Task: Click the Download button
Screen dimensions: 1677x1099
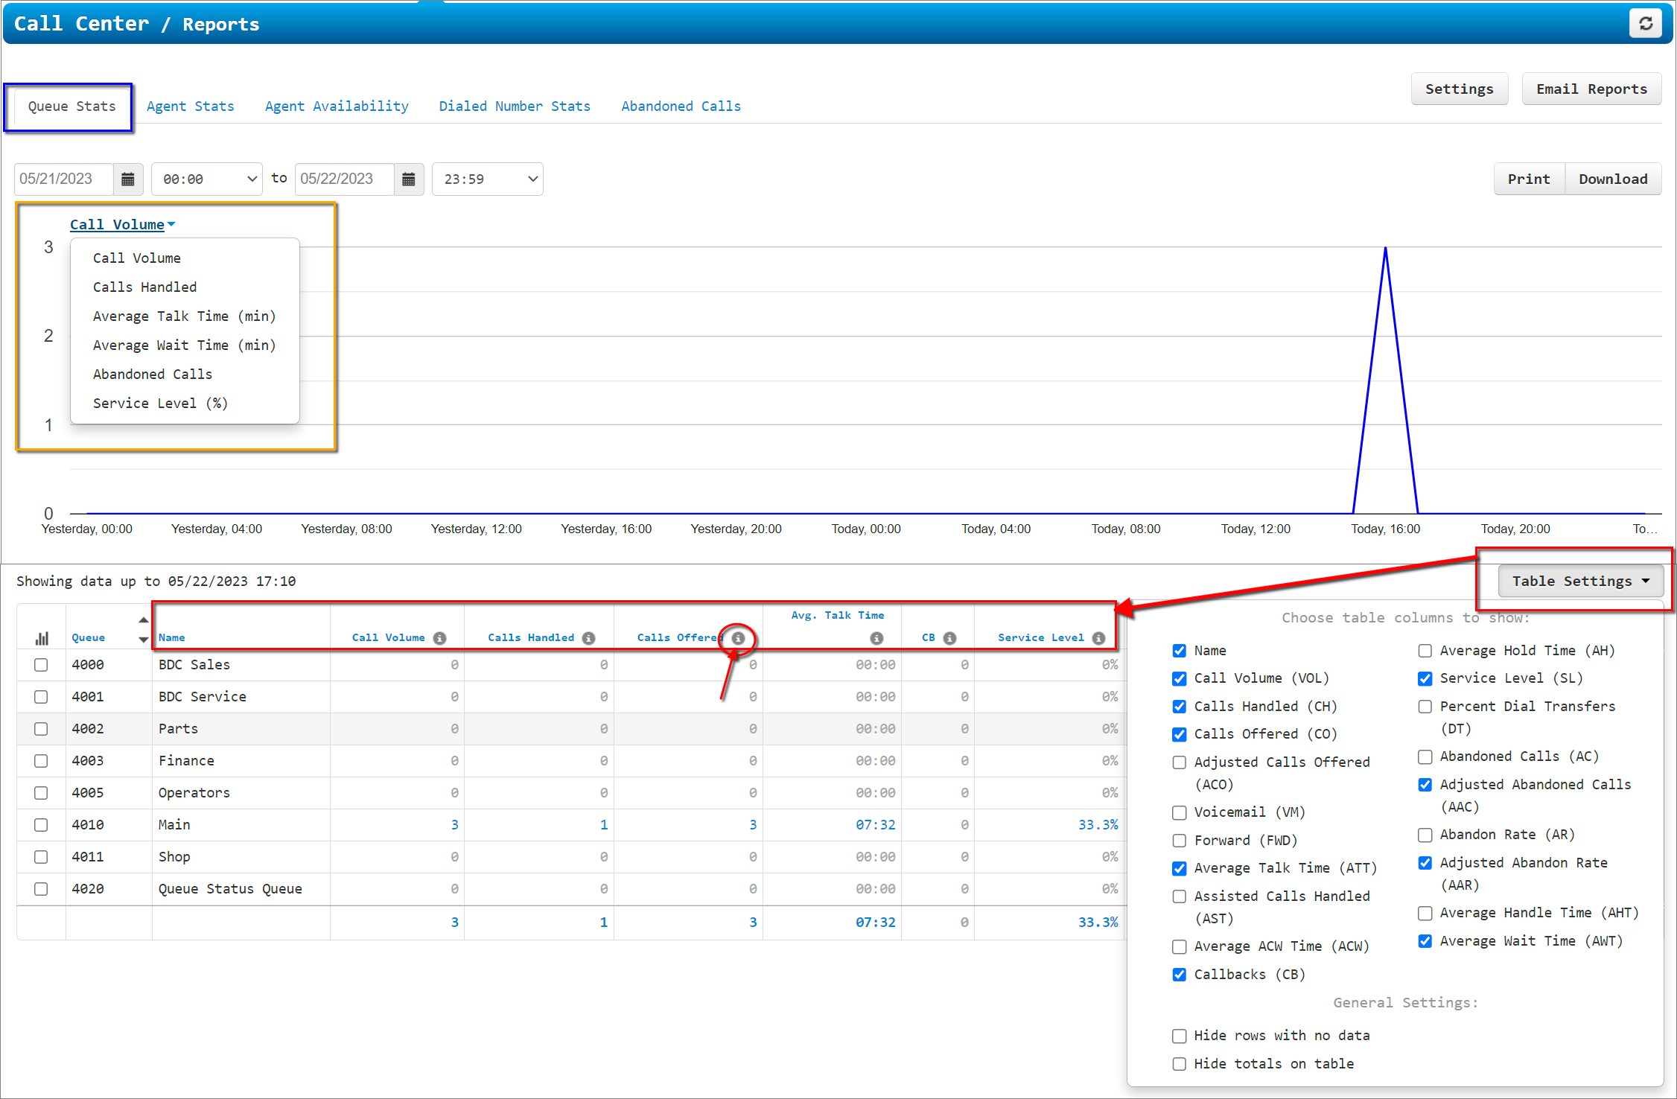Action: 1614,179
